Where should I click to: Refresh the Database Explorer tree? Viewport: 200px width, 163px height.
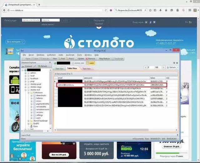click(x=42, y=66)
